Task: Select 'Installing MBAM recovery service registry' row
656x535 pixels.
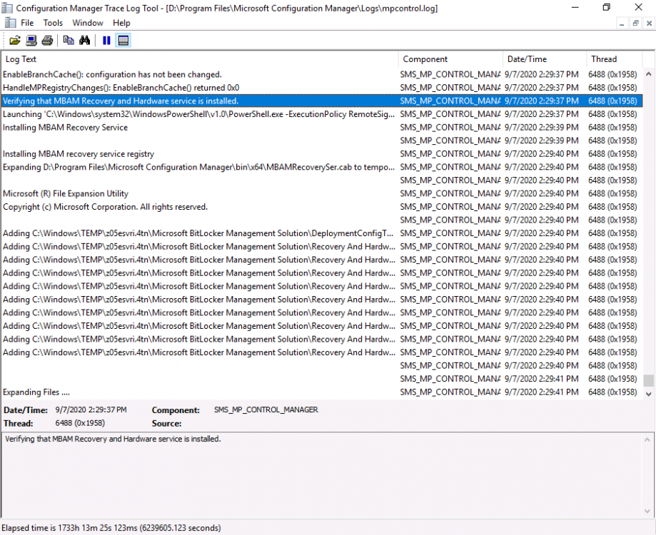Action: pyautogui.click(x=322, y=154)
